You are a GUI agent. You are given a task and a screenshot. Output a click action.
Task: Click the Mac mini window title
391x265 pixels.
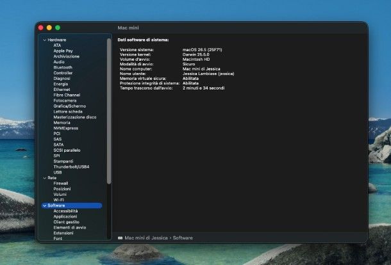pyautogui.click(x=128, y=28)
